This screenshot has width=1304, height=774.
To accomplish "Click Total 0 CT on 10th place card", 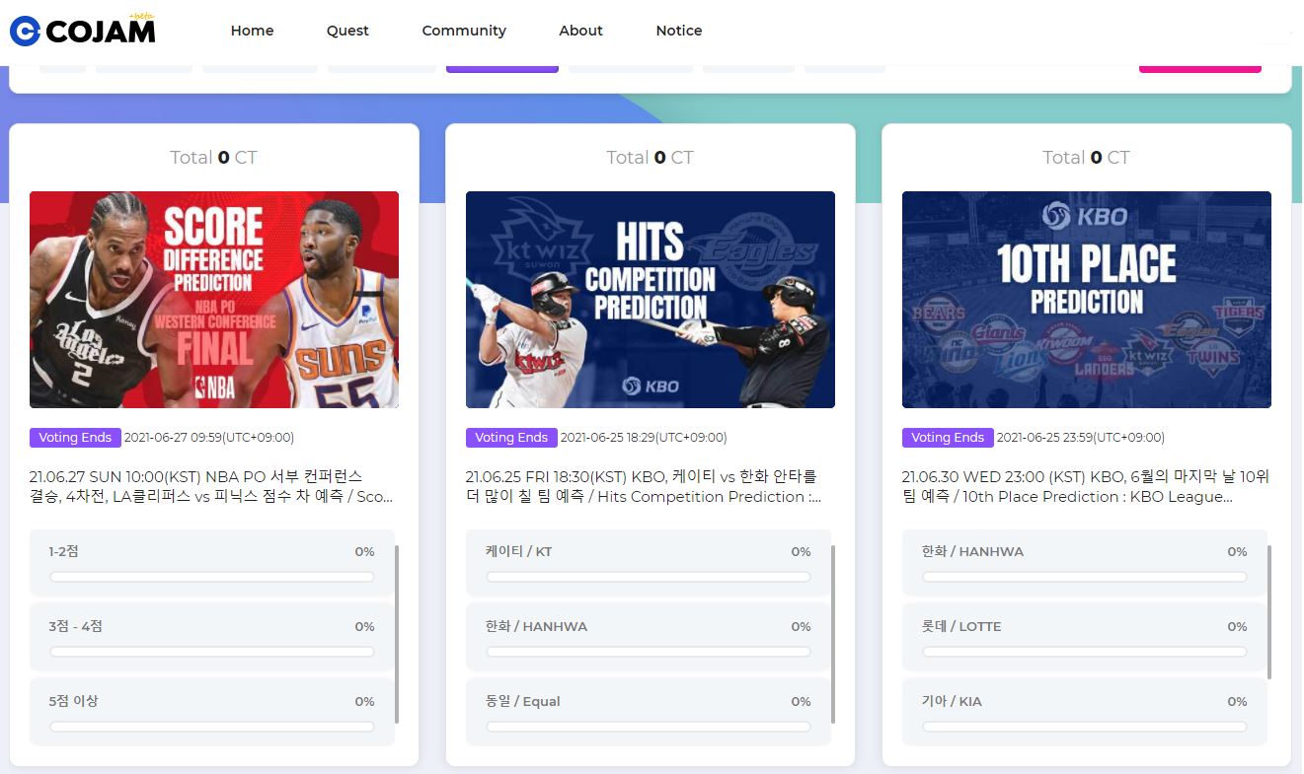I will tap(1086, 158).
